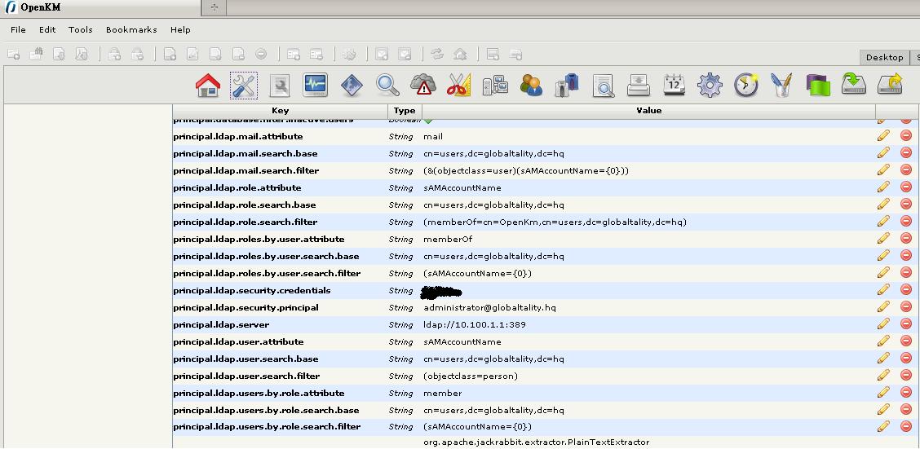
Task: Open the wrench and screwdriver configuration tool
Action: pyautogui.click(x=244, y=85)
